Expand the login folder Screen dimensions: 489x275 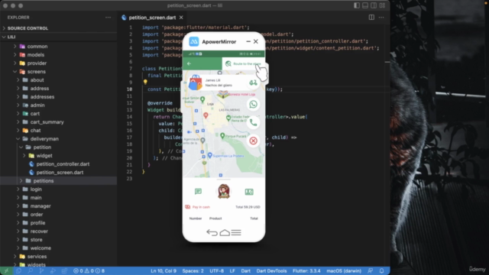click(x=58, y=189)
